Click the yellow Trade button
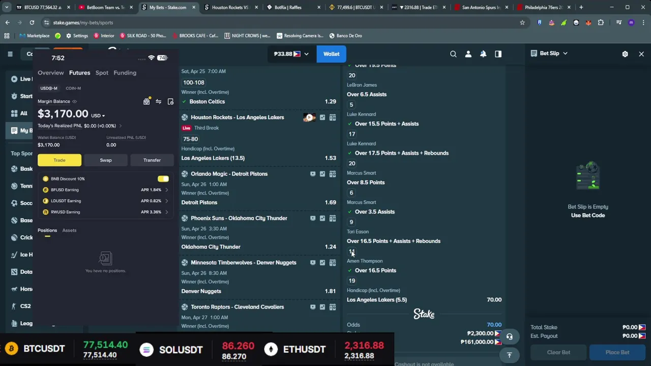The height and width of the screenshot is (366, 651). click(60, 160)
